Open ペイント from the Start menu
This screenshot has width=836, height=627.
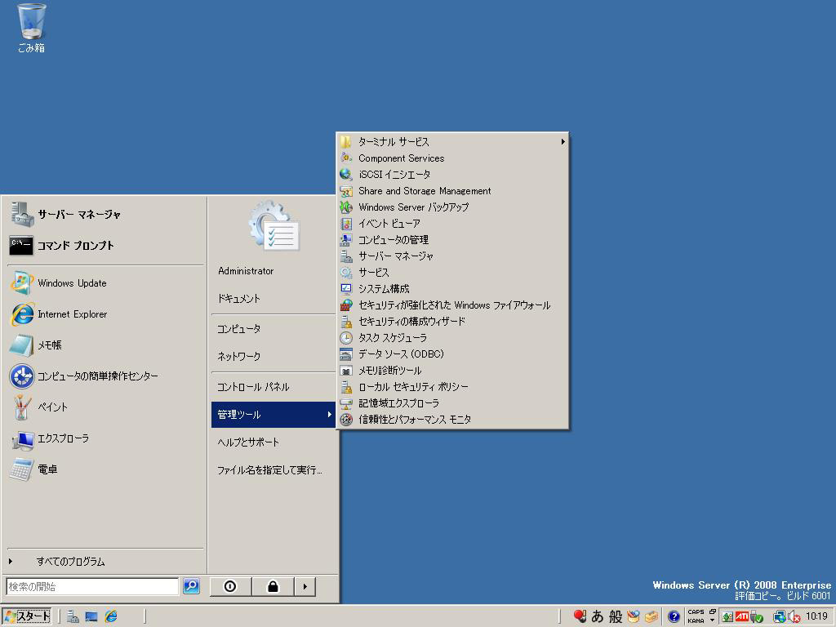(x=52, y=407)
